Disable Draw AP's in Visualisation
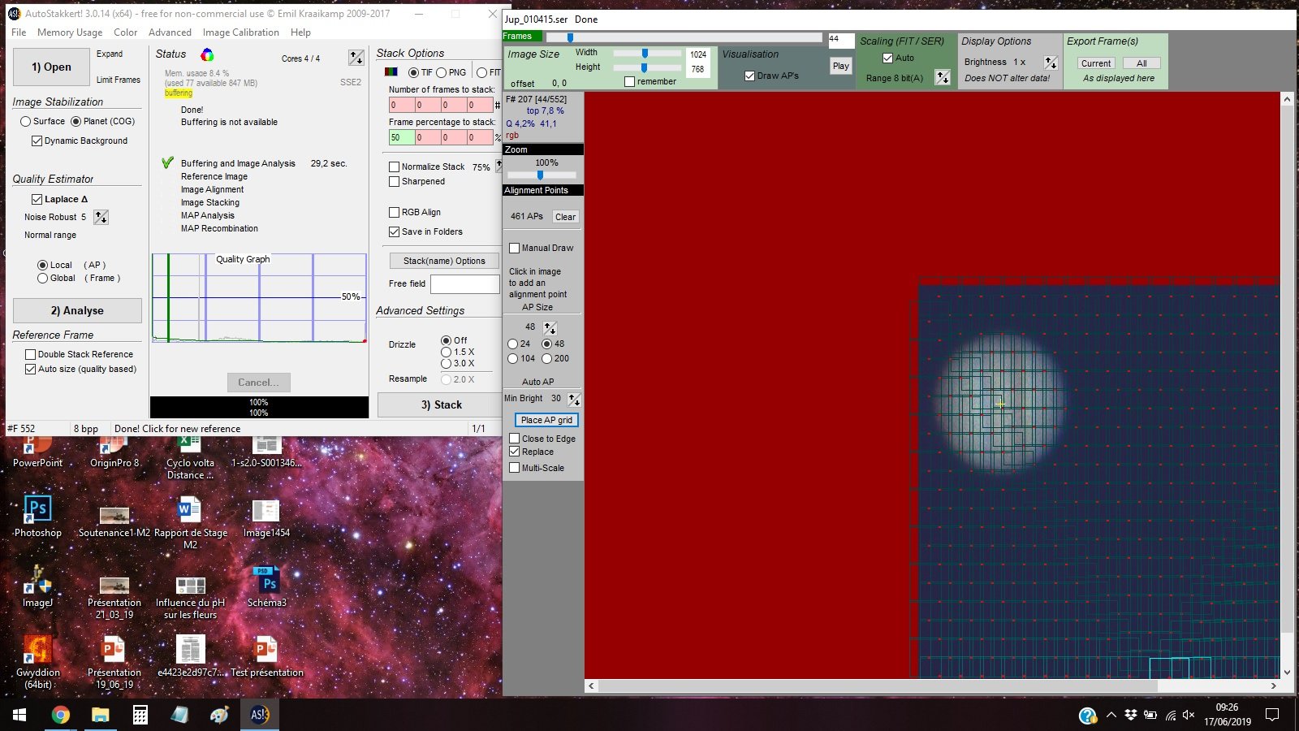1299x731 pixels. pos(749,76)
